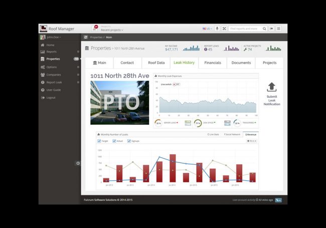Click the PTO building photo thumbnail

[x=119, y=103]
